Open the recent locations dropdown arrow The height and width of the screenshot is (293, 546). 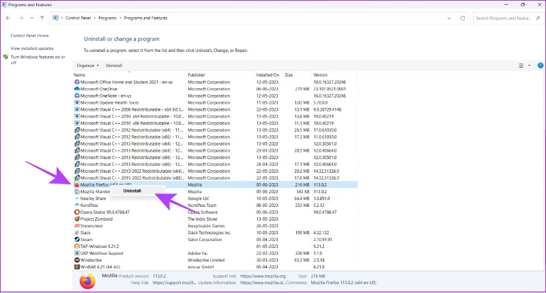[x=31, y=18]
